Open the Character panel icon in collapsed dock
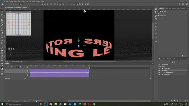The width and height of the screenshot is (189, 106). 156,27
